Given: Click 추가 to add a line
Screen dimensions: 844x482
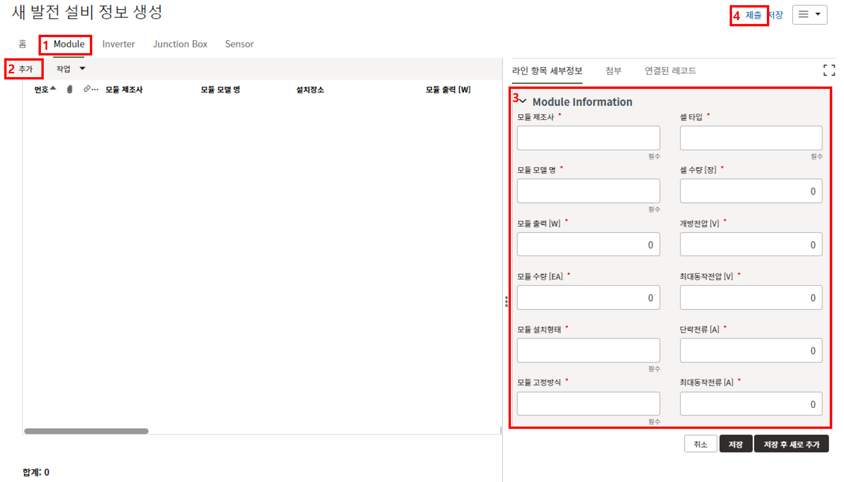Looking at the screenshot, I should tap(26, 69).
